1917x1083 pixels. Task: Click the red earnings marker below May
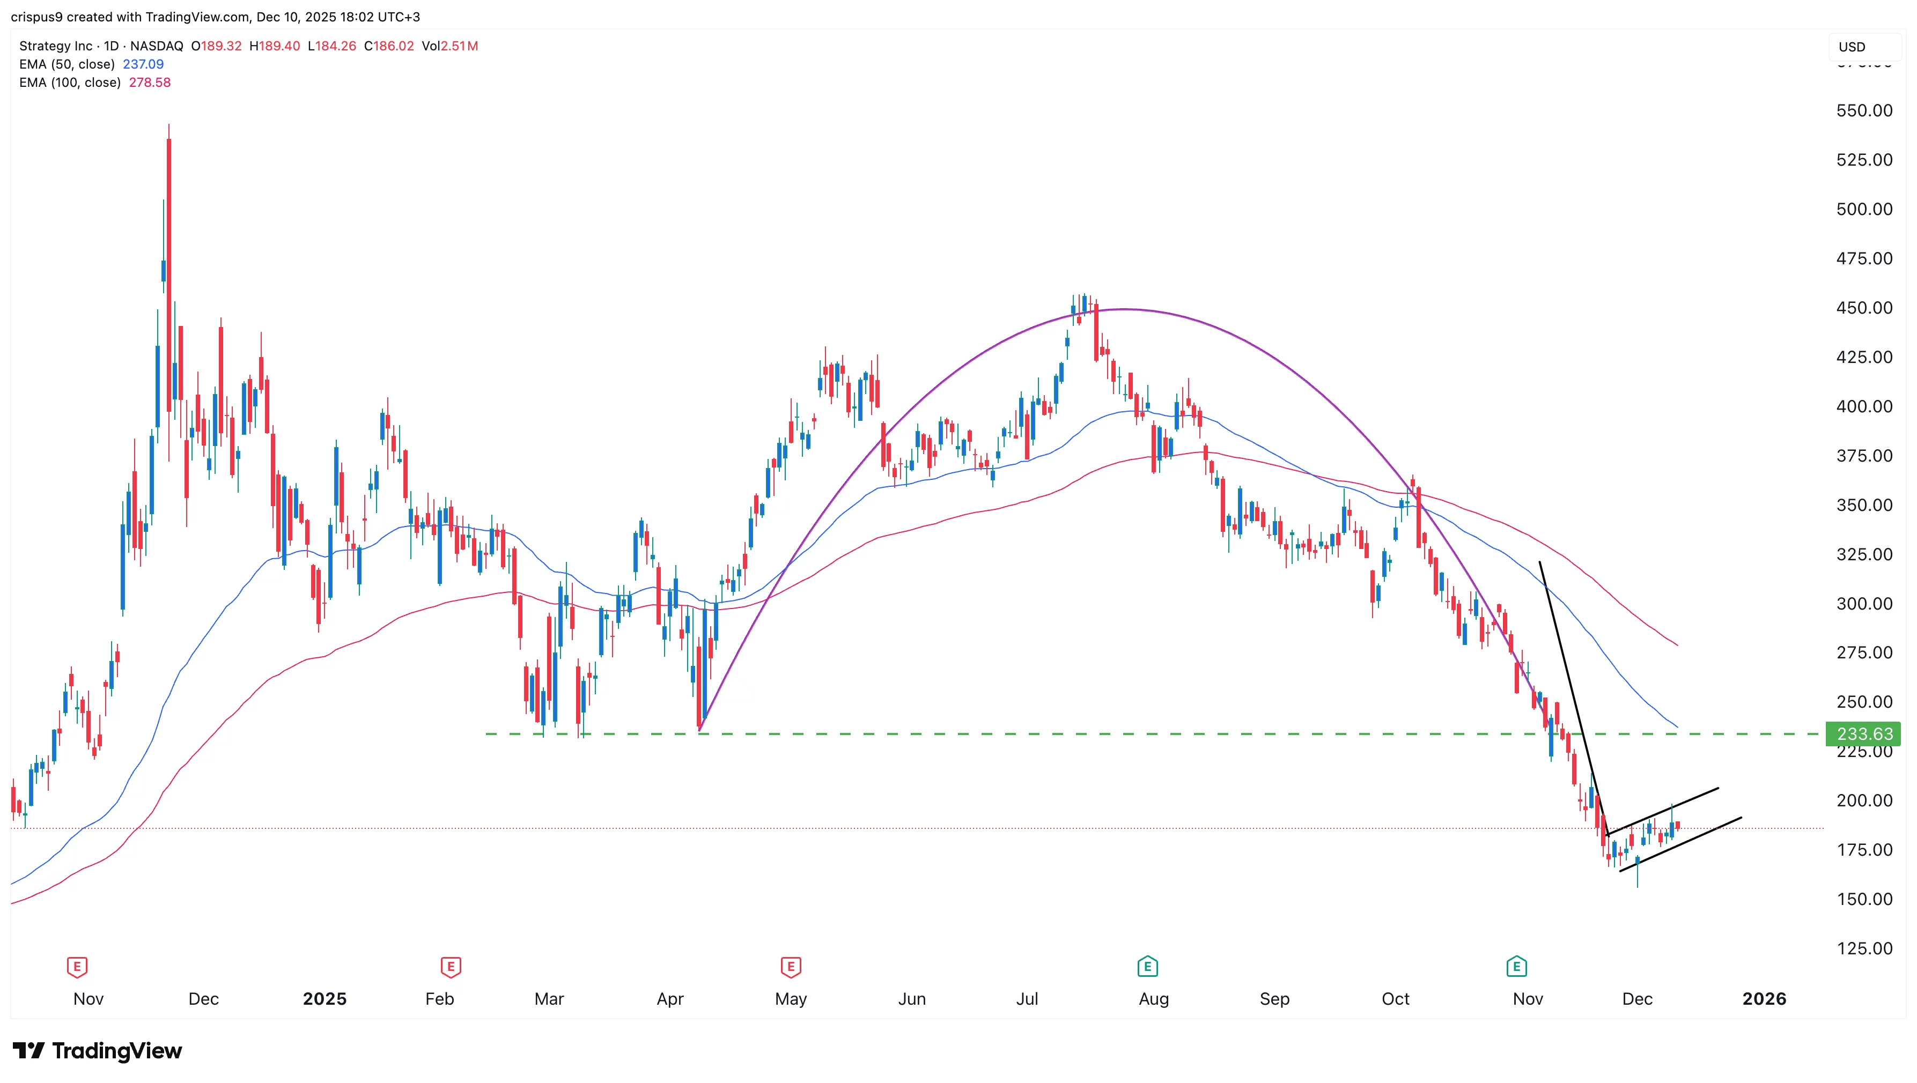click(790, 966)
